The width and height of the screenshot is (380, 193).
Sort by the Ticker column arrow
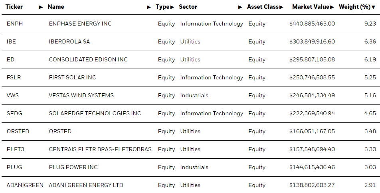41,7
